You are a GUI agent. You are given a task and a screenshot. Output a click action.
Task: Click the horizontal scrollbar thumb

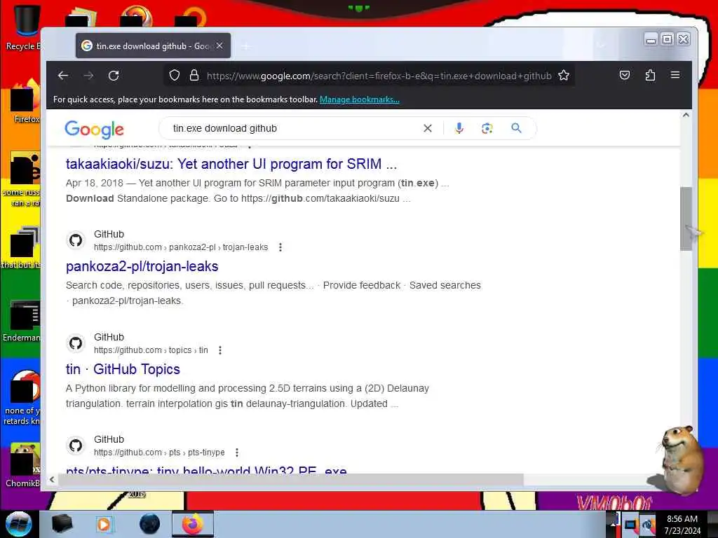point(291,479)
